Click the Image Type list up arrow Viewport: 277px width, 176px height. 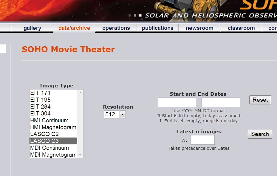tap(81, 92)
